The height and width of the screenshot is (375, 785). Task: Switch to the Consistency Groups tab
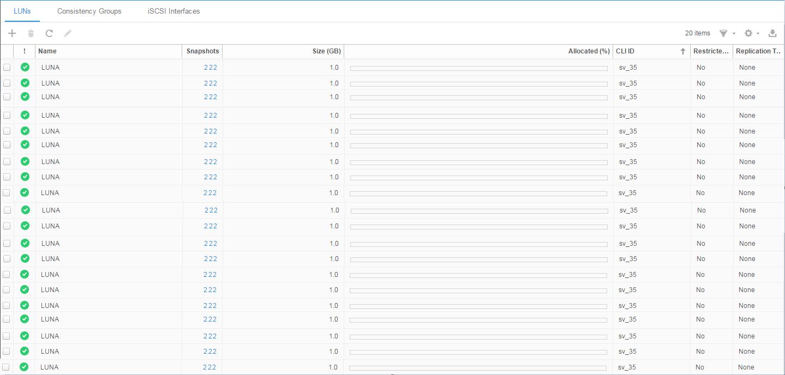click(89, 11)
